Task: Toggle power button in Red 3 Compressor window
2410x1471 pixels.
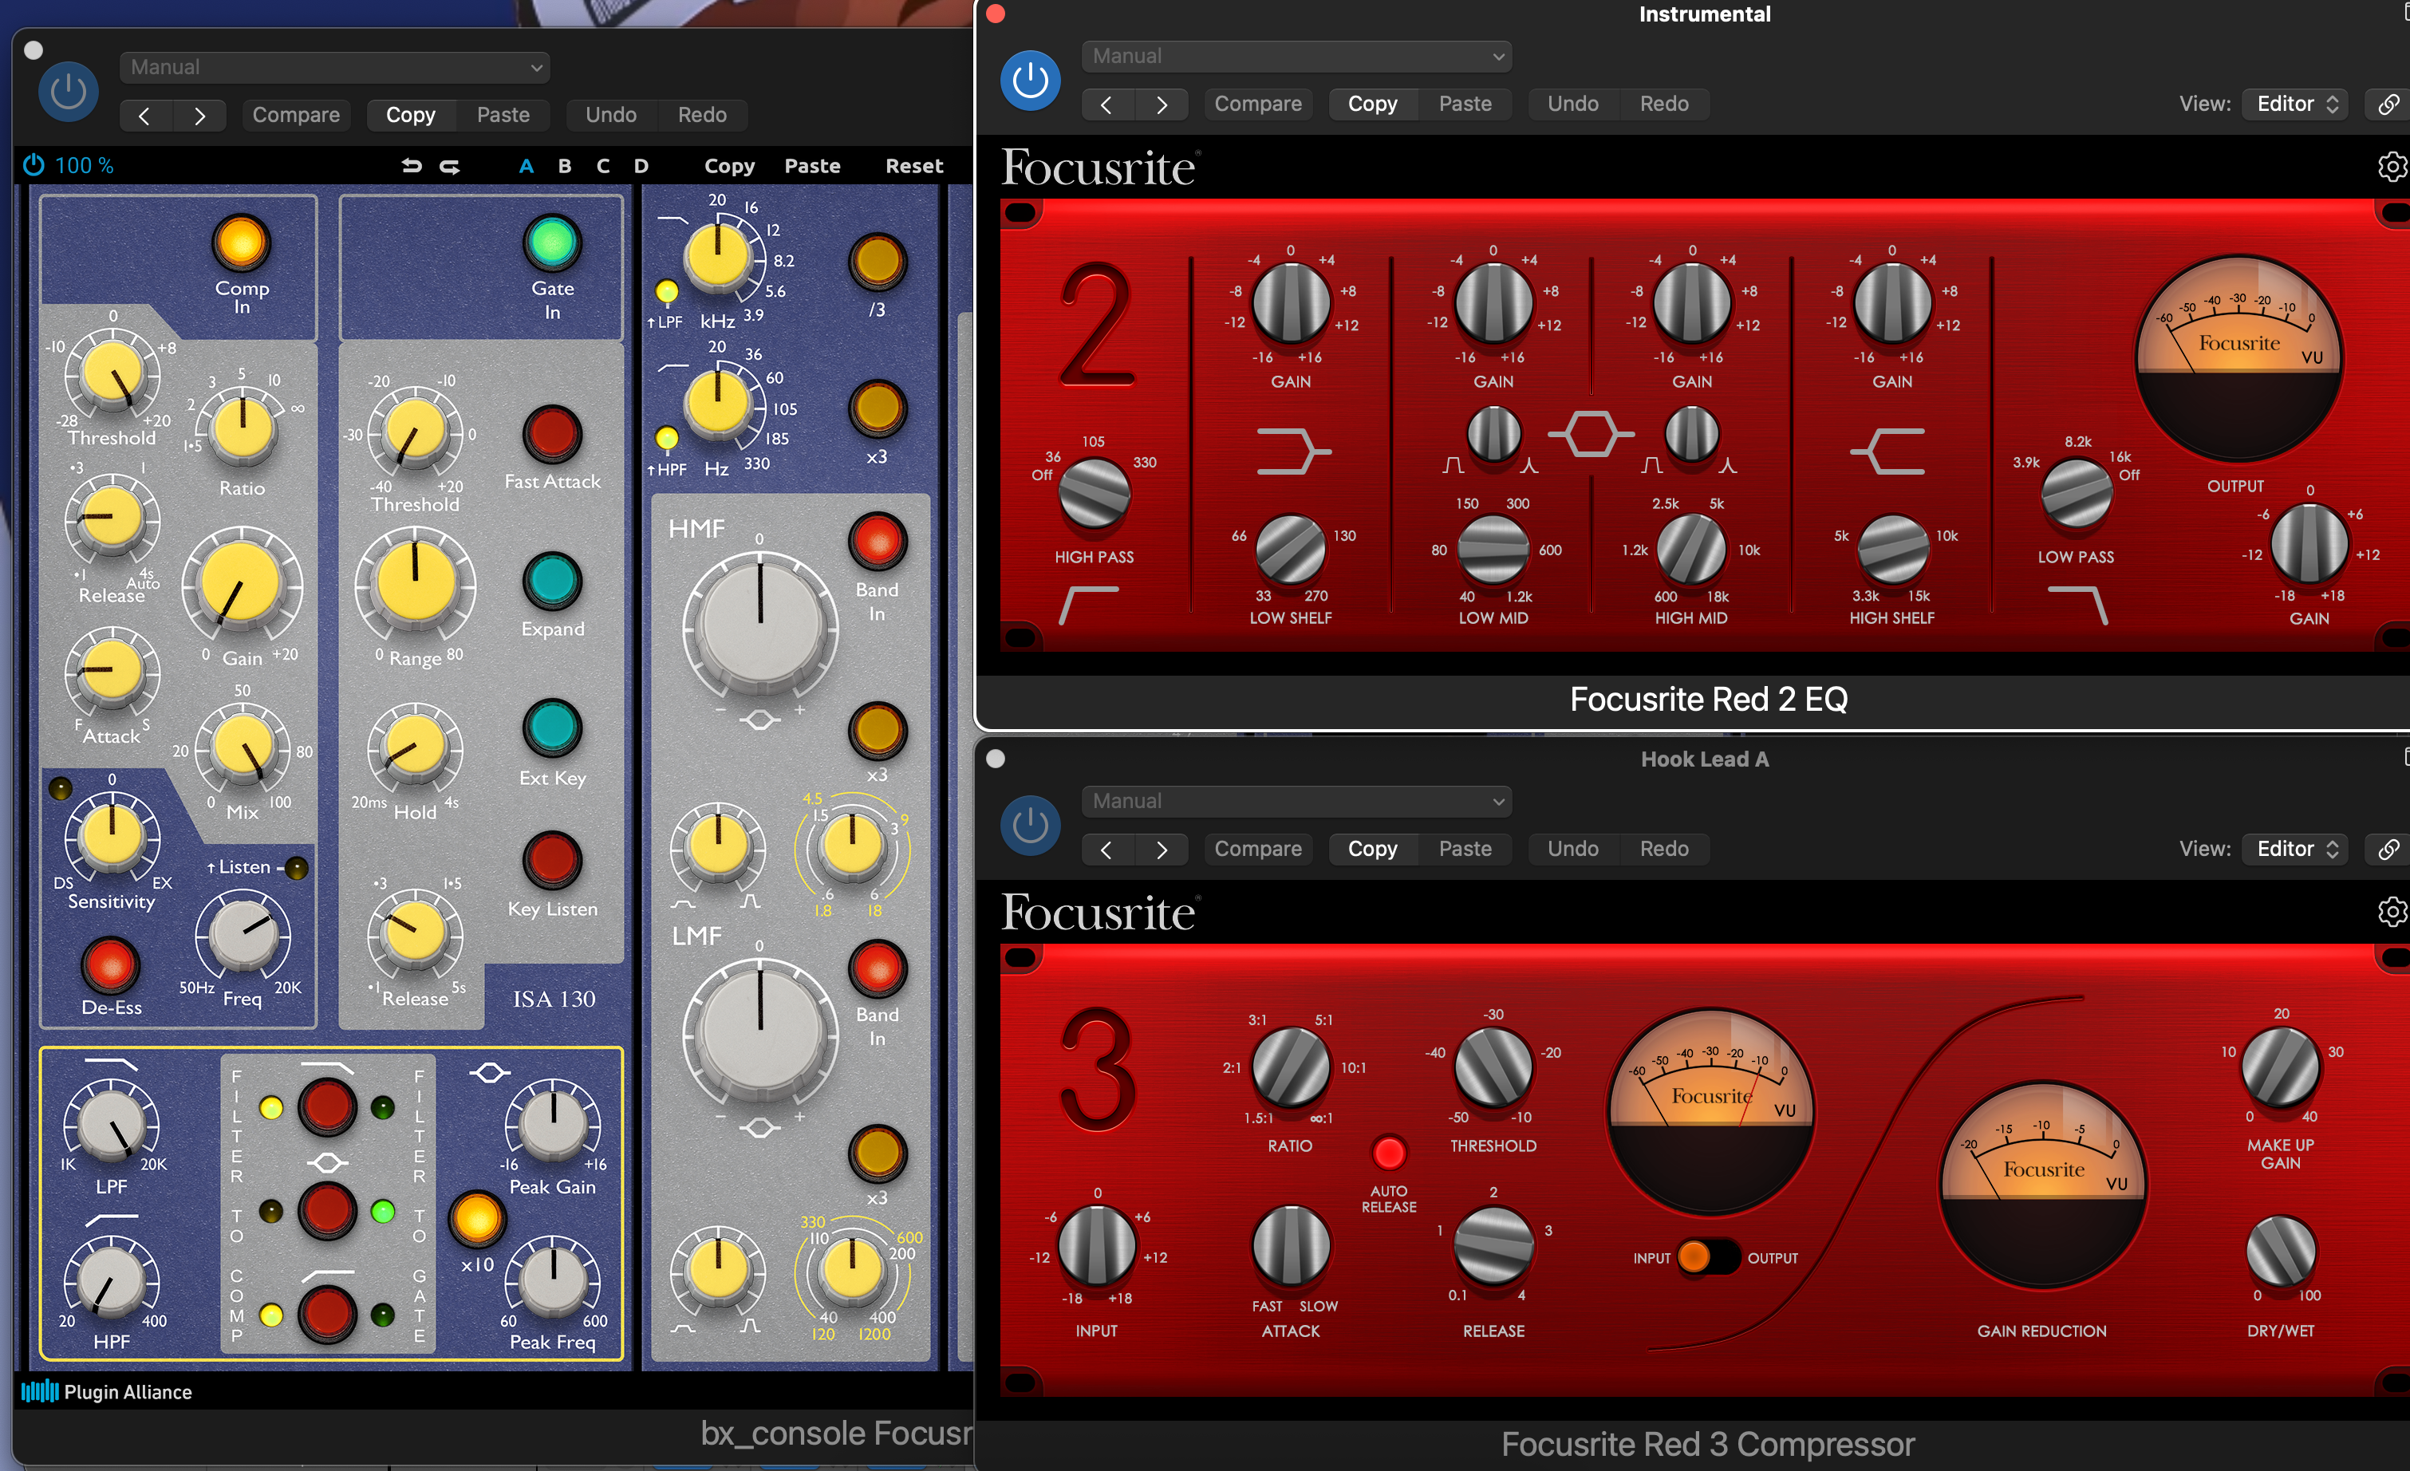Action: 1030,826
